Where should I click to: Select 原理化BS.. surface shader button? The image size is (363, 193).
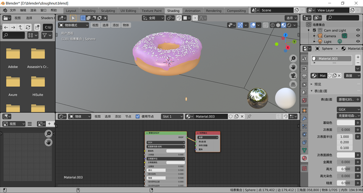[348, 99]
